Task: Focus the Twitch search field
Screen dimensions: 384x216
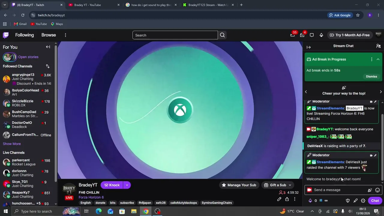Action: tap(175, 35)
